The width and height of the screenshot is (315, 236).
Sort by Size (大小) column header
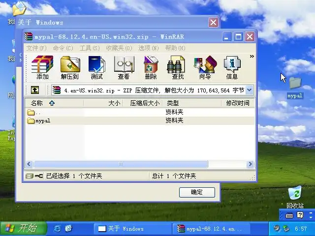pos(103,103)
